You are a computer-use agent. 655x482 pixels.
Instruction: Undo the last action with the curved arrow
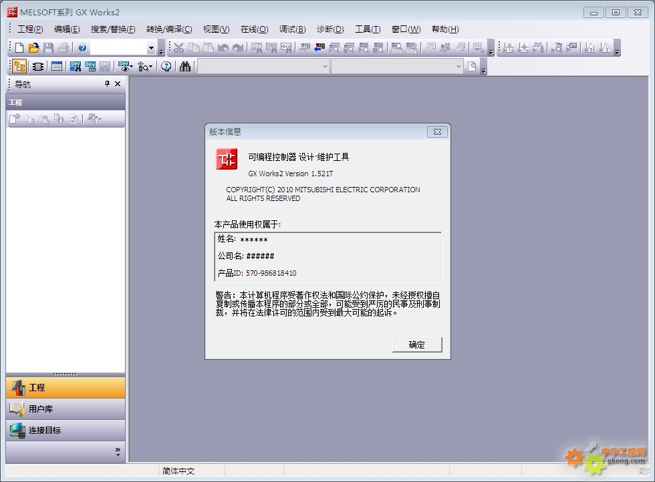point(223,48)
